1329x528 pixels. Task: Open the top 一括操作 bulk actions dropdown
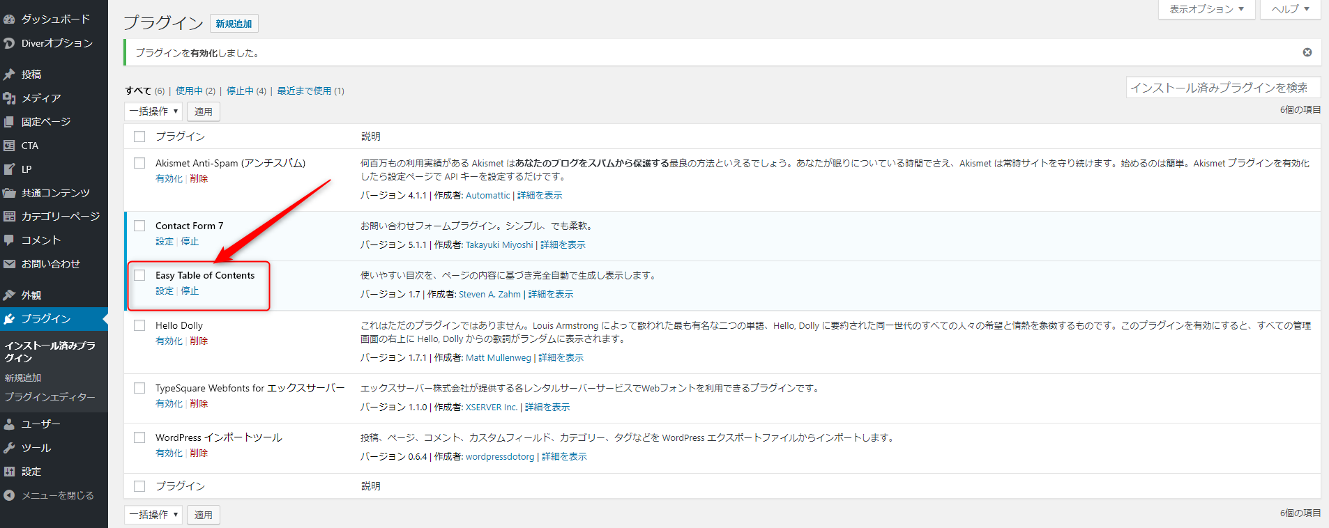(x=153, y=111)
